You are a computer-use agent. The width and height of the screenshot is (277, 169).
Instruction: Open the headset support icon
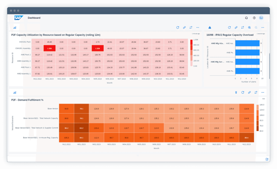(x=246, y=18)
